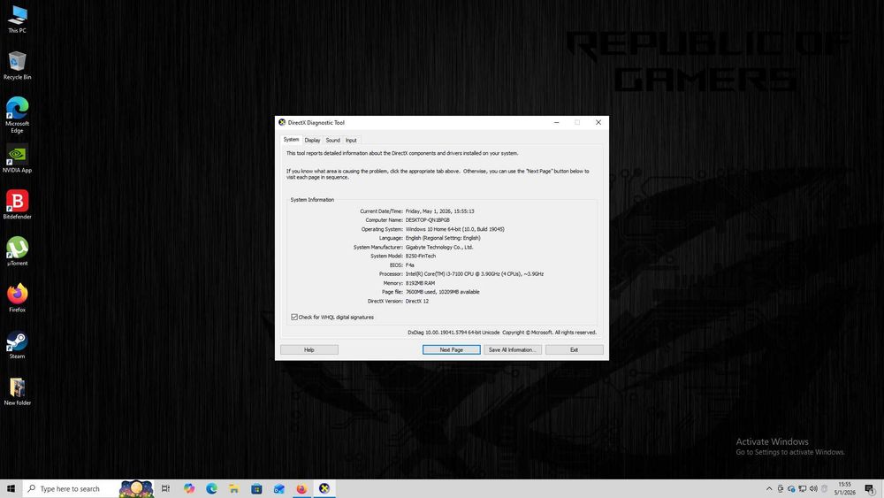The width and height of the screenshot is (884, 498).
Task: Select the System tab
Action: tap(291, 139)
